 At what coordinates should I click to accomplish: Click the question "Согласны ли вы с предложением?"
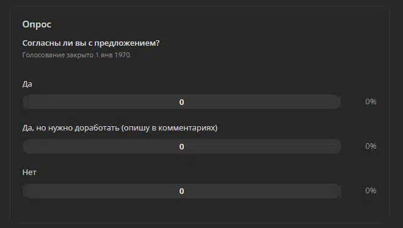pos(91,43)
